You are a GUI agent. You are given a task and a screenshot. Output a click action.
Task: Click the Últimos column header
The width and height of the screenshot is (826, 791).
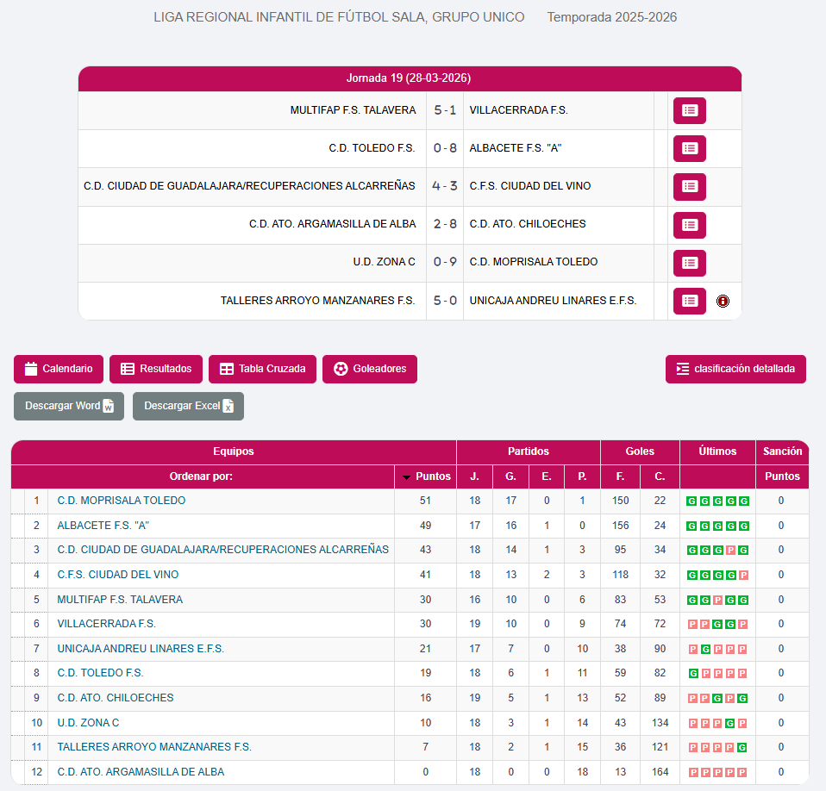pyautogui.click(x=717, y=452)
